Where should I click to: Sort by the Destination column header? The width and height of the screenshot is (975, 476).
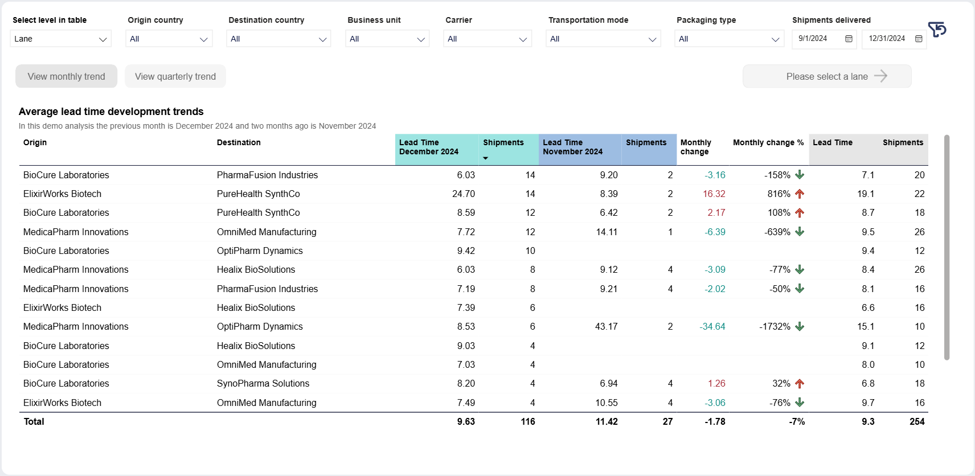pos(239,142)
